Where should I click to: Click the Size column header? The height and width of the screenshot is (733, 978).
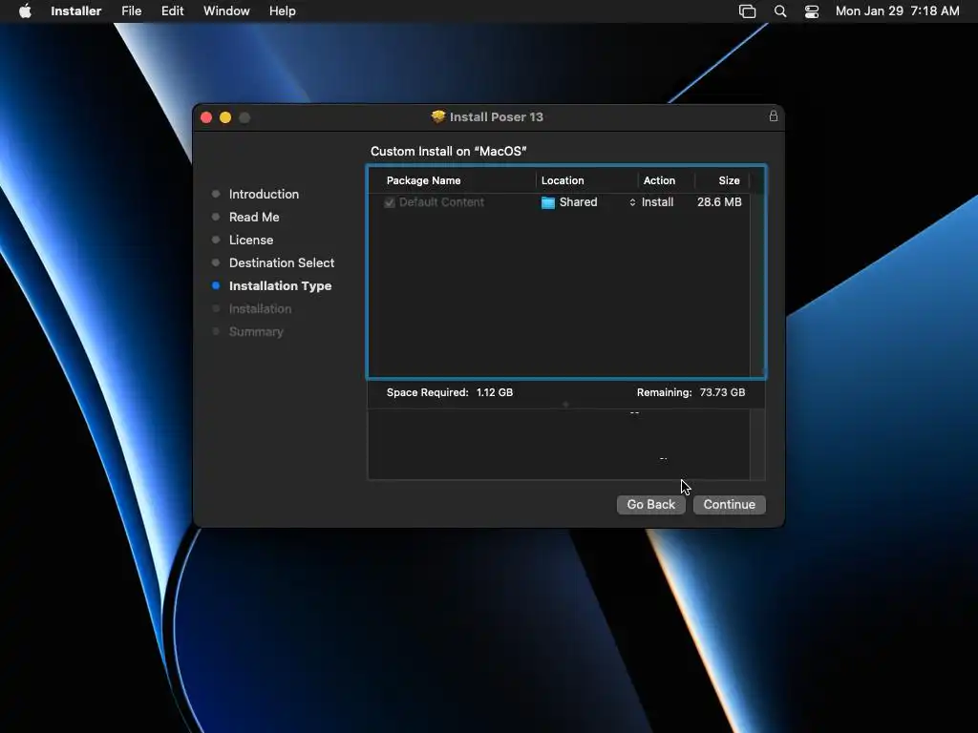[729, 180]
